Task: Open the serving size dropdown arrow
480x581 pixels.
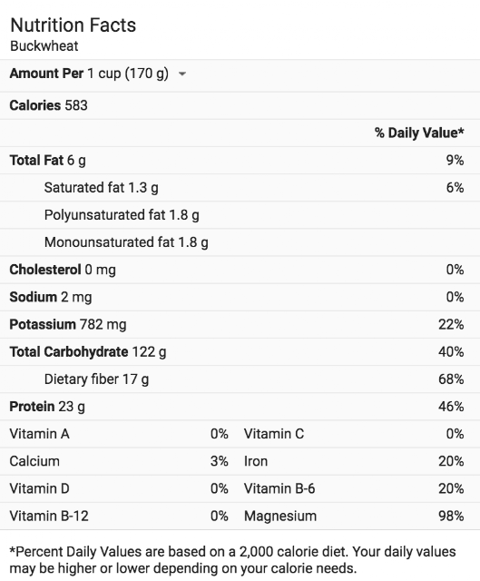Action: [x=181, y=74]
